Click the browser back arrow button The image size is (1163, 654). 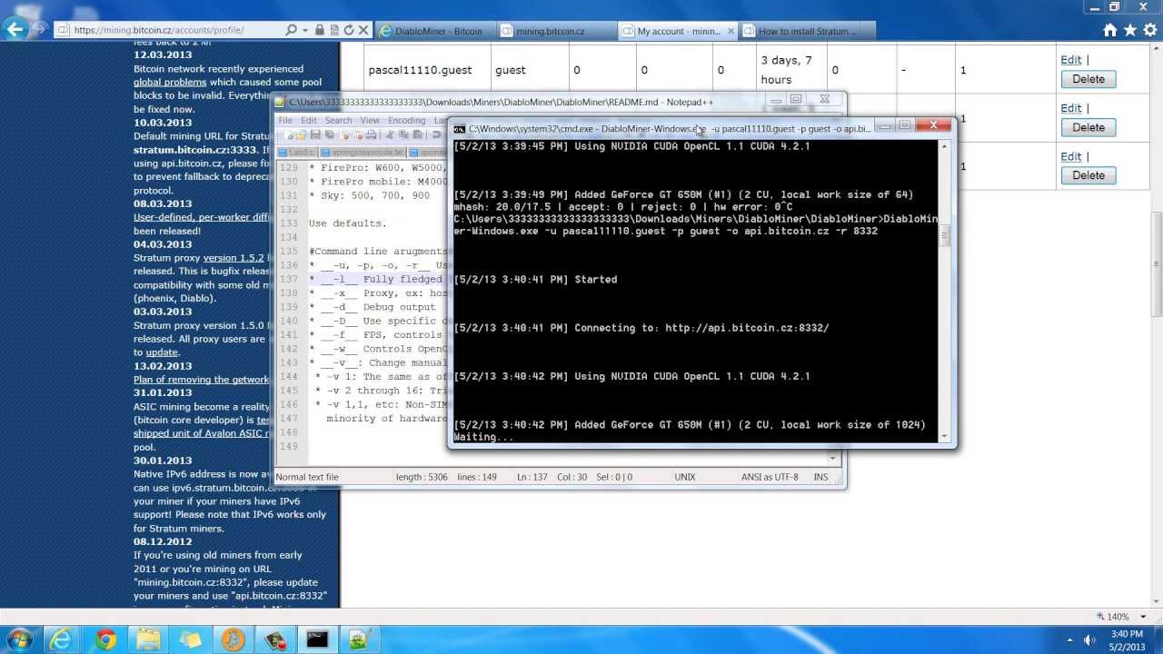[x=15, y=29]
